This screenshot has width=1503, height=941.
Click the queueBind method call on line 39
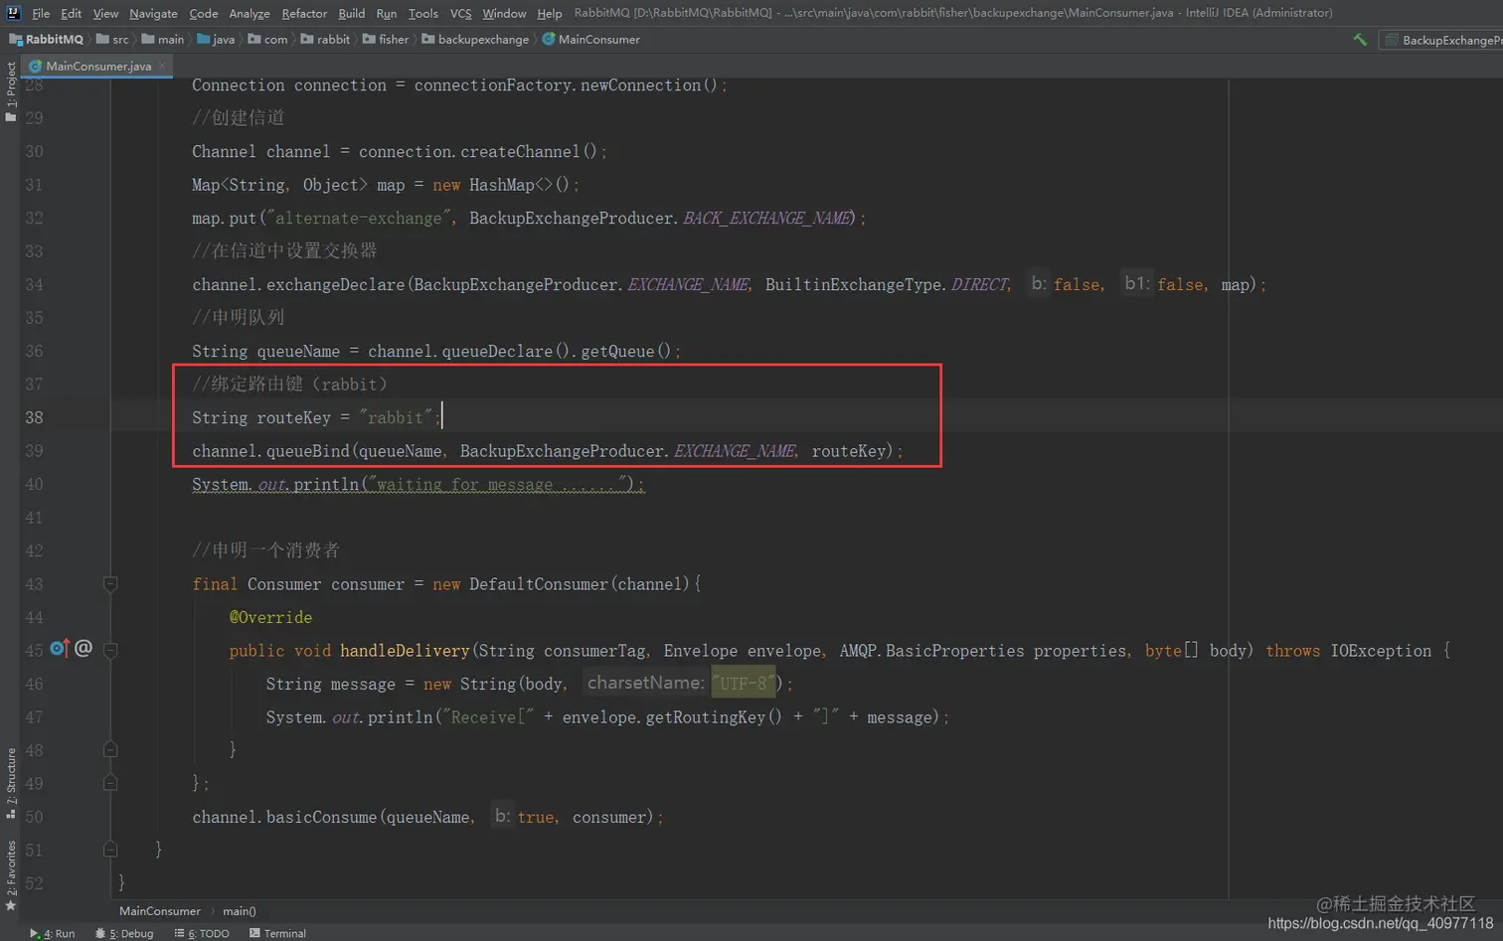307,451
